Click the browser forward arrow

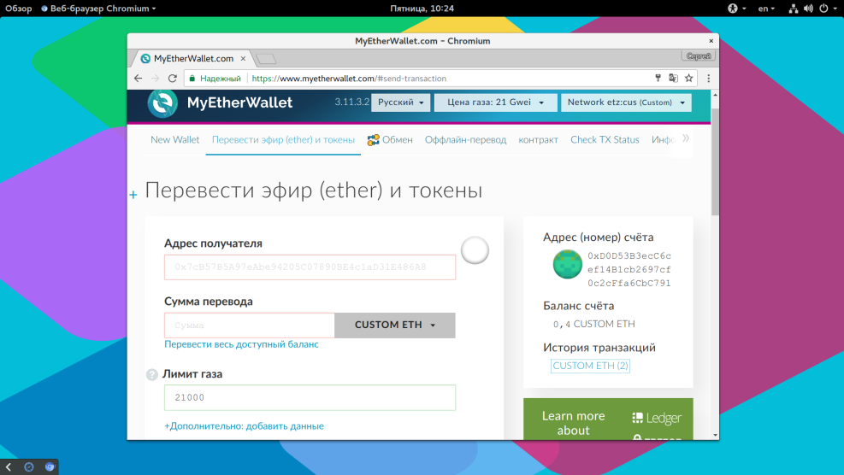[155, 79]
